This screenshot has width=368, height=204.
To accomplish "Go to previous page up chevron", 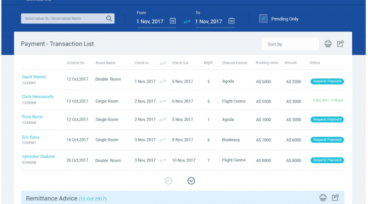I will (168, 181).
